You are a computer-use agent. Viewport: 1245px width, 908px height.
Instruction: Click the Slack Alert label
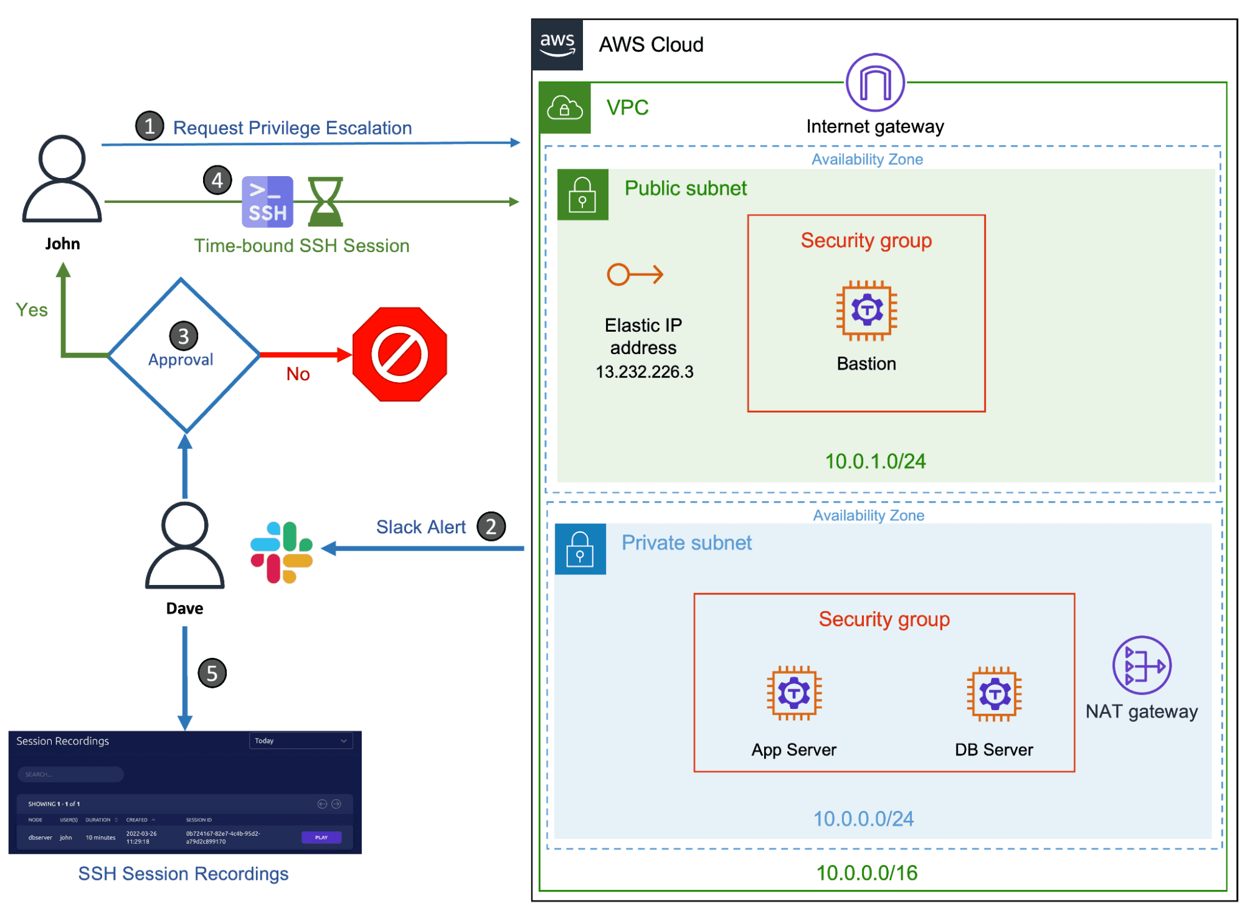tap(420, 527)
